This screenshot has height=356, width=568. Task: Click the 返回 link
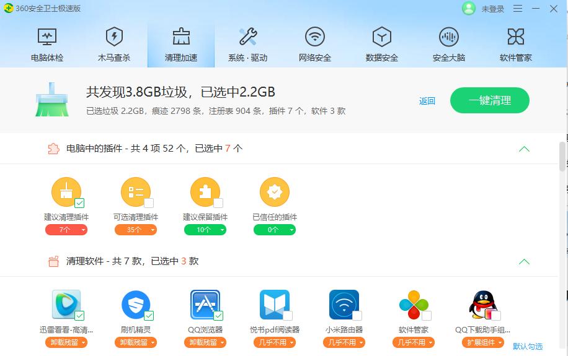(427, 101)
